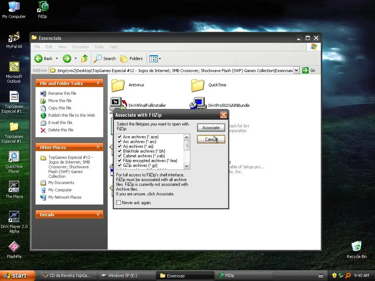Select the QuickTime folder
This screenshot has width=375, height=281.
[209, 85]
